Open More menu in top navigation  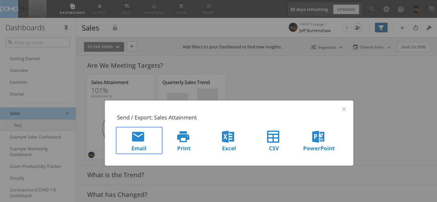pyautogui.click(x=208, y=9)
